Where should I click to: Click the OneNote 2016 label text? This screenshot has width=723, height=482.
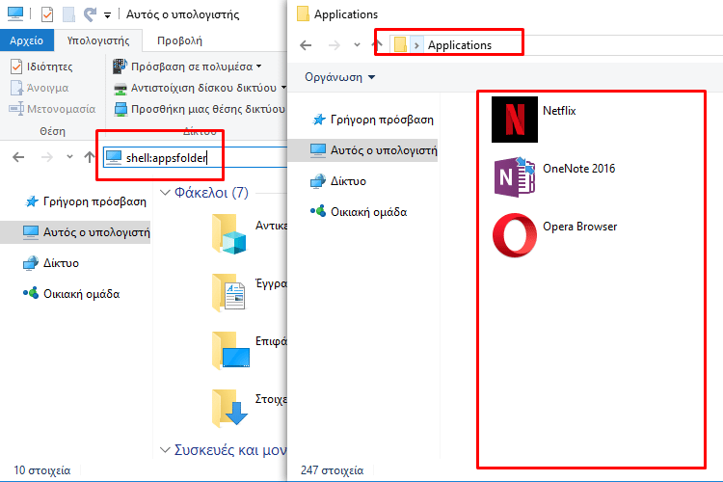point(578,169)
